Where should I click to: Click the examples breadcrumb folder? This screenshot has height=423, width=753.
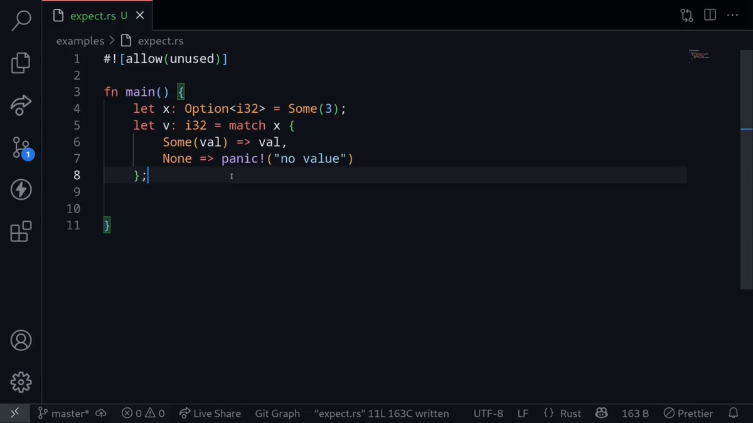80,41
